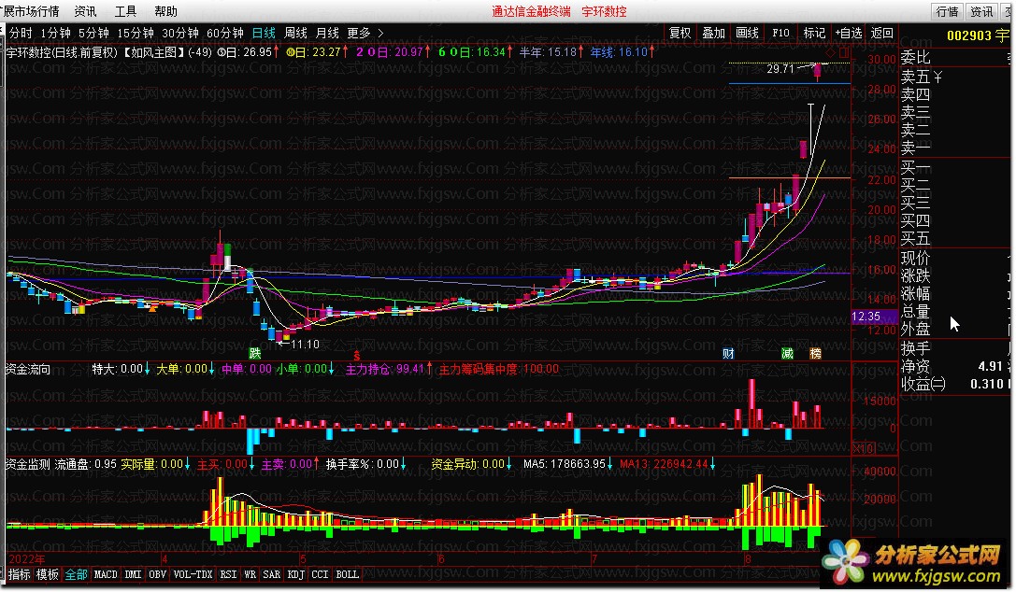Click the 买一 row in quote panel
This screenshot has height=592, width=1016.
click(x=955, y=167)
